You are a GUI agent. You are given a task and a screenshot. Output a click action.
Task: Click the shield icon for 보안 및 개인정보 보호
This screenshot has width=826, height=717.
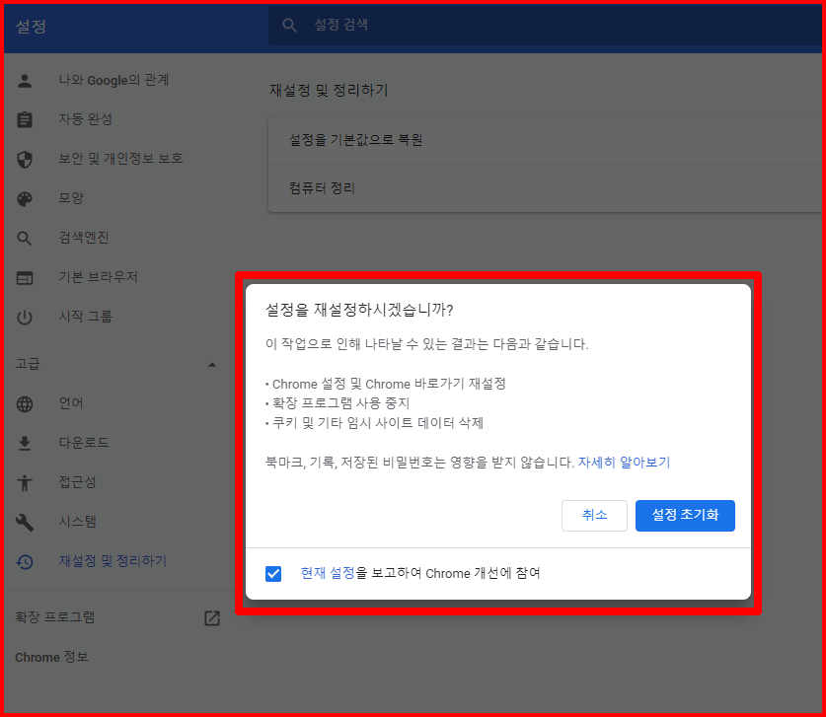tap(25, 159)
